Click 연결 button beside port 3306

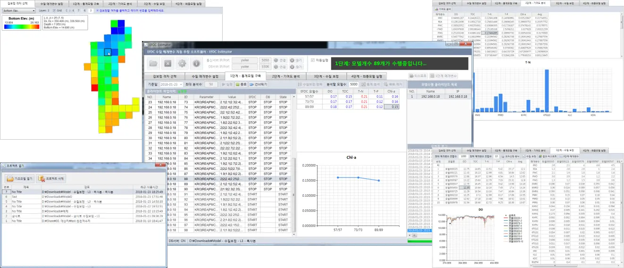pos(280,67)
